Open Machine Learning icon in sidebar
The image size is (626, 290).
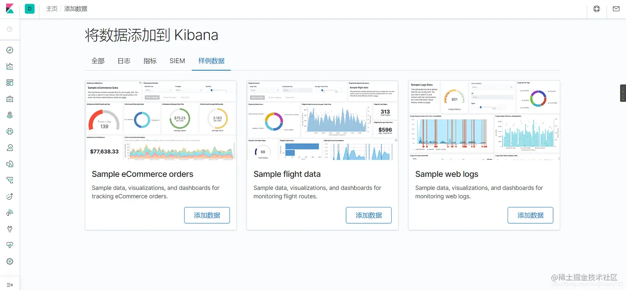pyautogui.click(x=10, y=131)
